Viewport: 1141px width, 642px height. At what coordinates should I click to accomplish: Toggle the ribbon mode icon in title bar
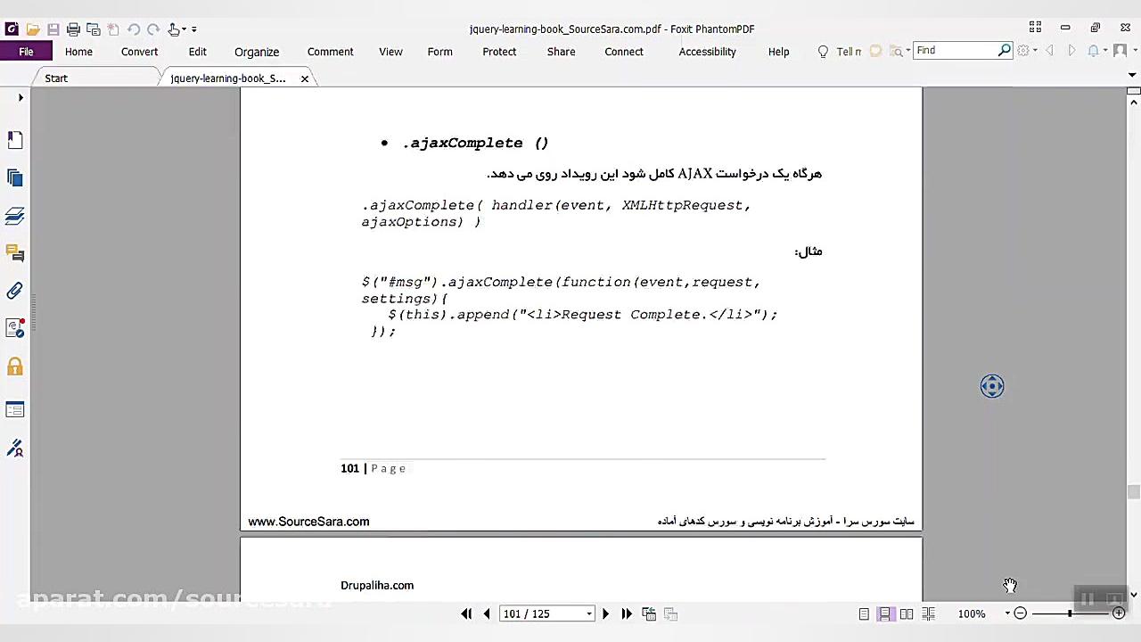(x=1035, y=28)
